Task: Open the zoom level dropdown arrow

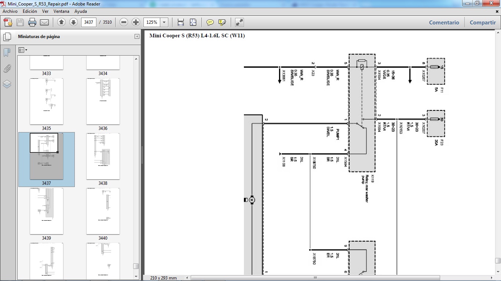Action: click(x=164, y=22)
